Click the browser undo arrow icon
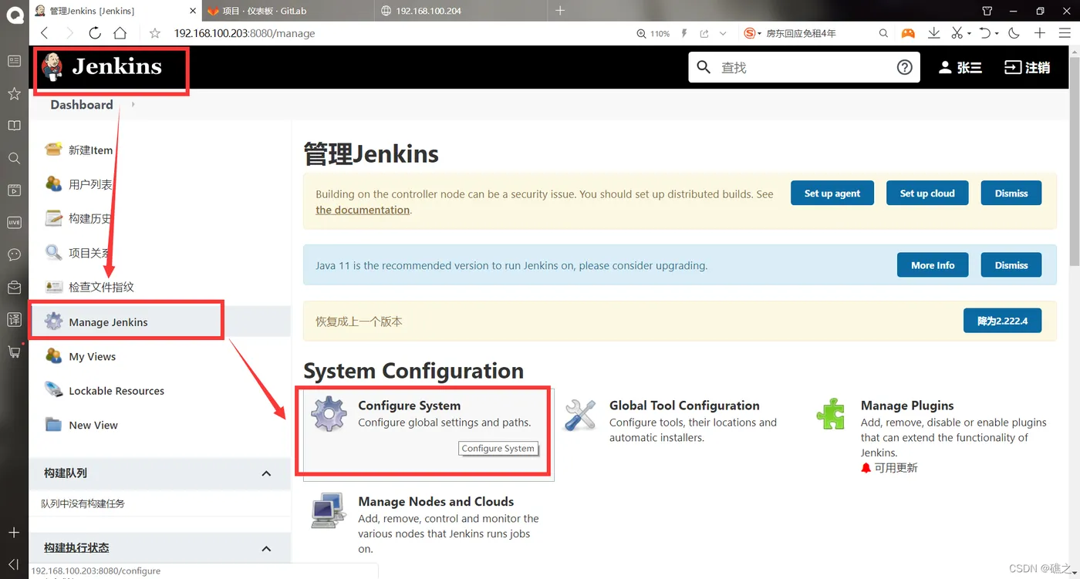 click(984, 33)
